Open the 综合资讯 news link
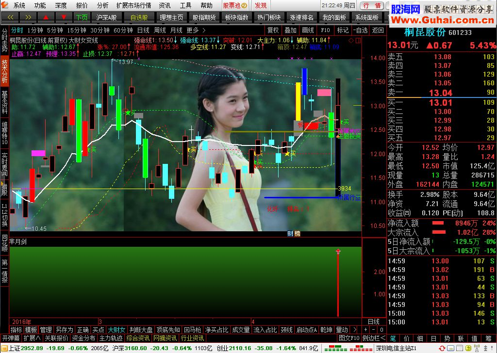Viewport: 497px width, 353px height. [x=138, y=338]
